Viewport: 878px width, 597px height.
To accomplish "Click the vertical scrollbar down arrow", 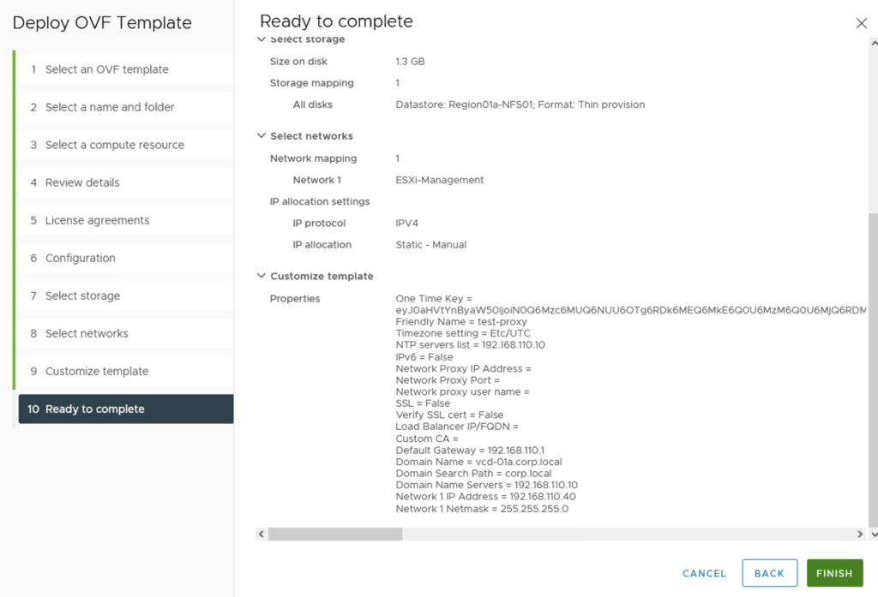I will [x=873, y=534].
